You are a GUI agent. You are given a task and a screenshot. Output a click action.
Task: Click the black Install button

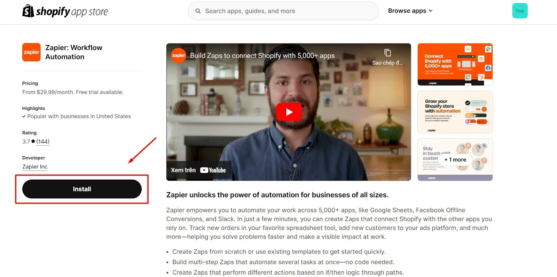click(x=82, y=189)
